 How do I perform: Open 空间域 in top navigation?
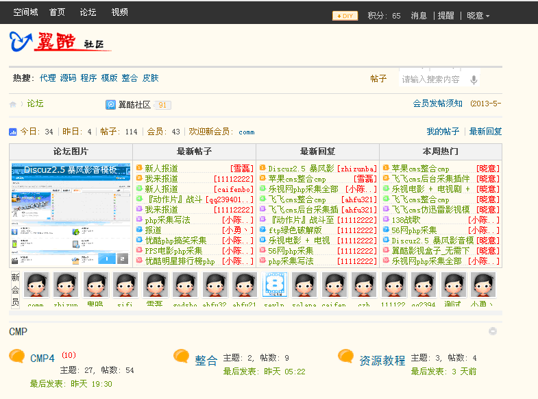point(25,12)
